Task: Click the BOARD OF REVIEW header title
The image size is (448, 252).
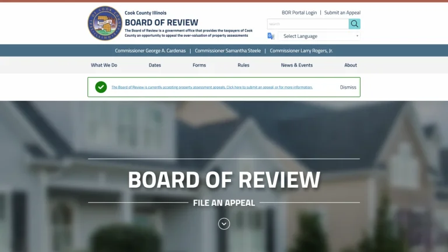Action: point(162,22)
